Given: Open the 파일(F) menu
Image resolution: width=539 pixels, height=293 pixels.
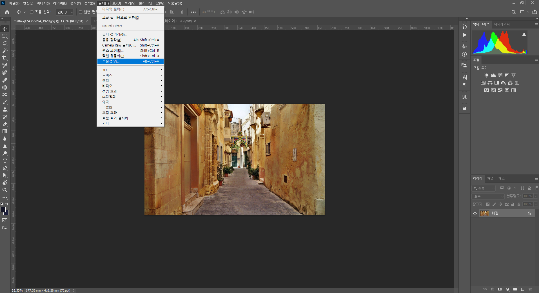Looking at the screenshot, I should coord(14,3).
